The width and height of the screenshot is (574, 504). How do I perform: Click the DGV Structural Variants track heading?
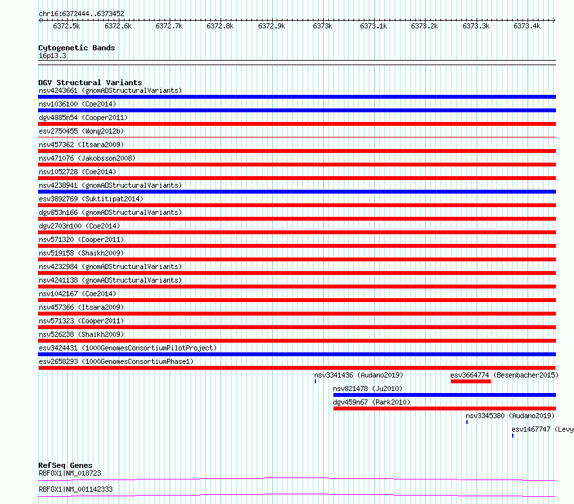pyautogui.click(x=90, y=83)
